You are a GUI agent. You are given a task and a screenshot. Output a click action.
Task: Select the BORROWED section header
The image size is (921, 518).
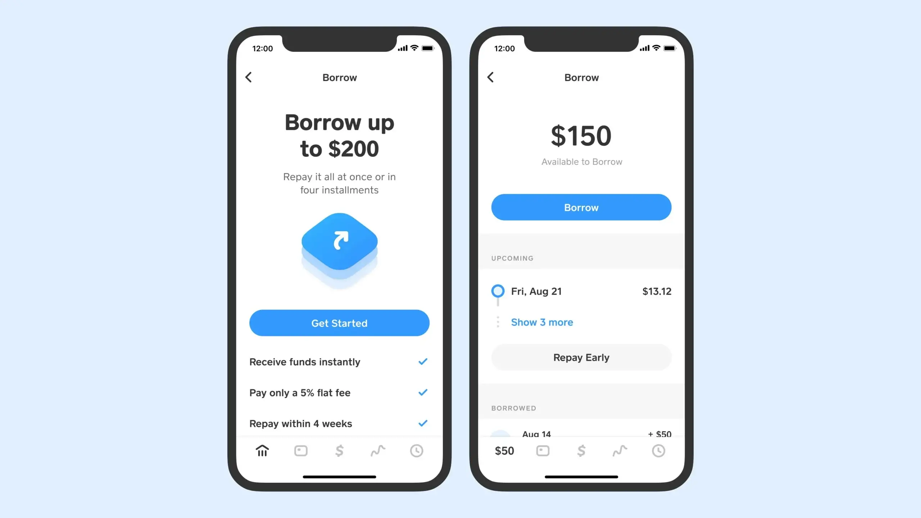(514, 407)
